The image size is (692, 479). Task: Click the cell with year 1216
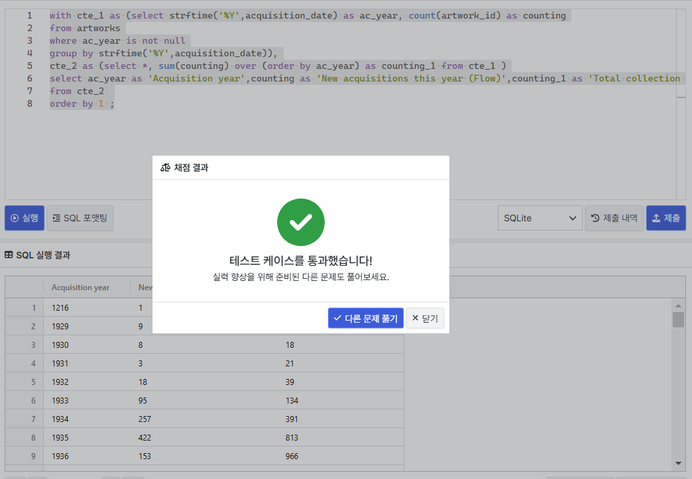[86, 308]
